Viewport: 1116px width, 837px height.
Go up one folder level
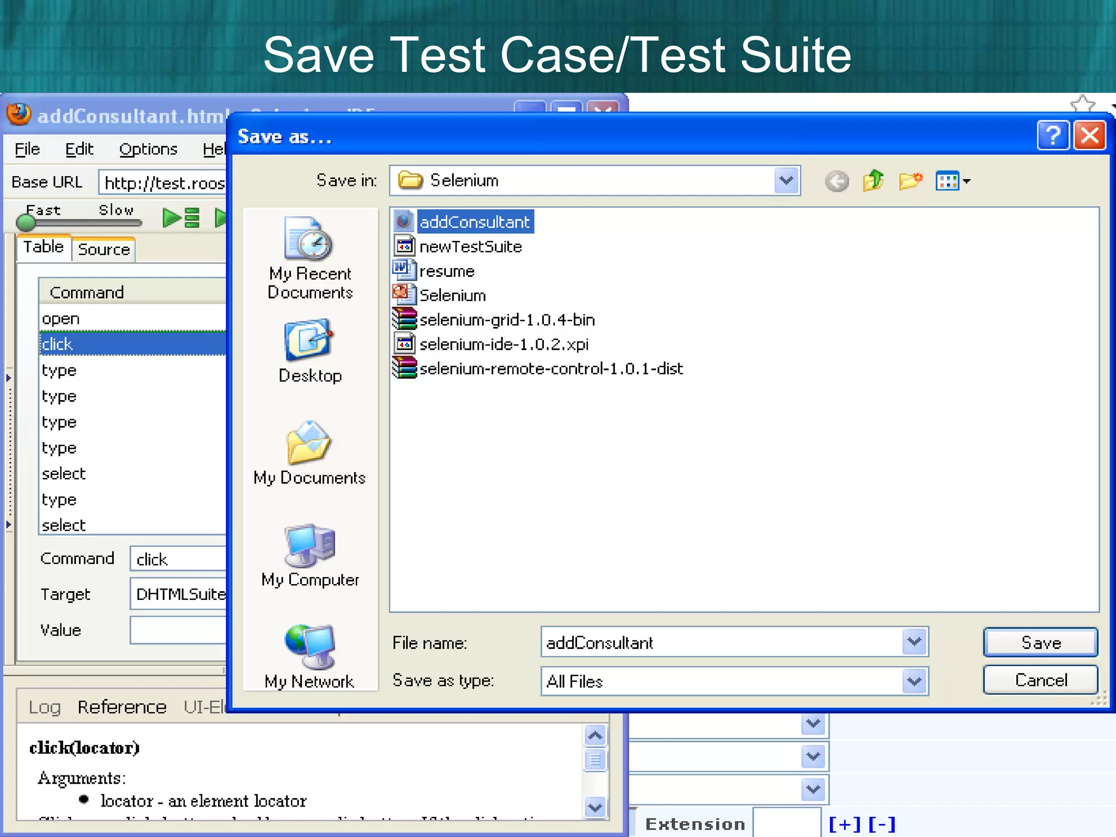(x=874, y=180)
